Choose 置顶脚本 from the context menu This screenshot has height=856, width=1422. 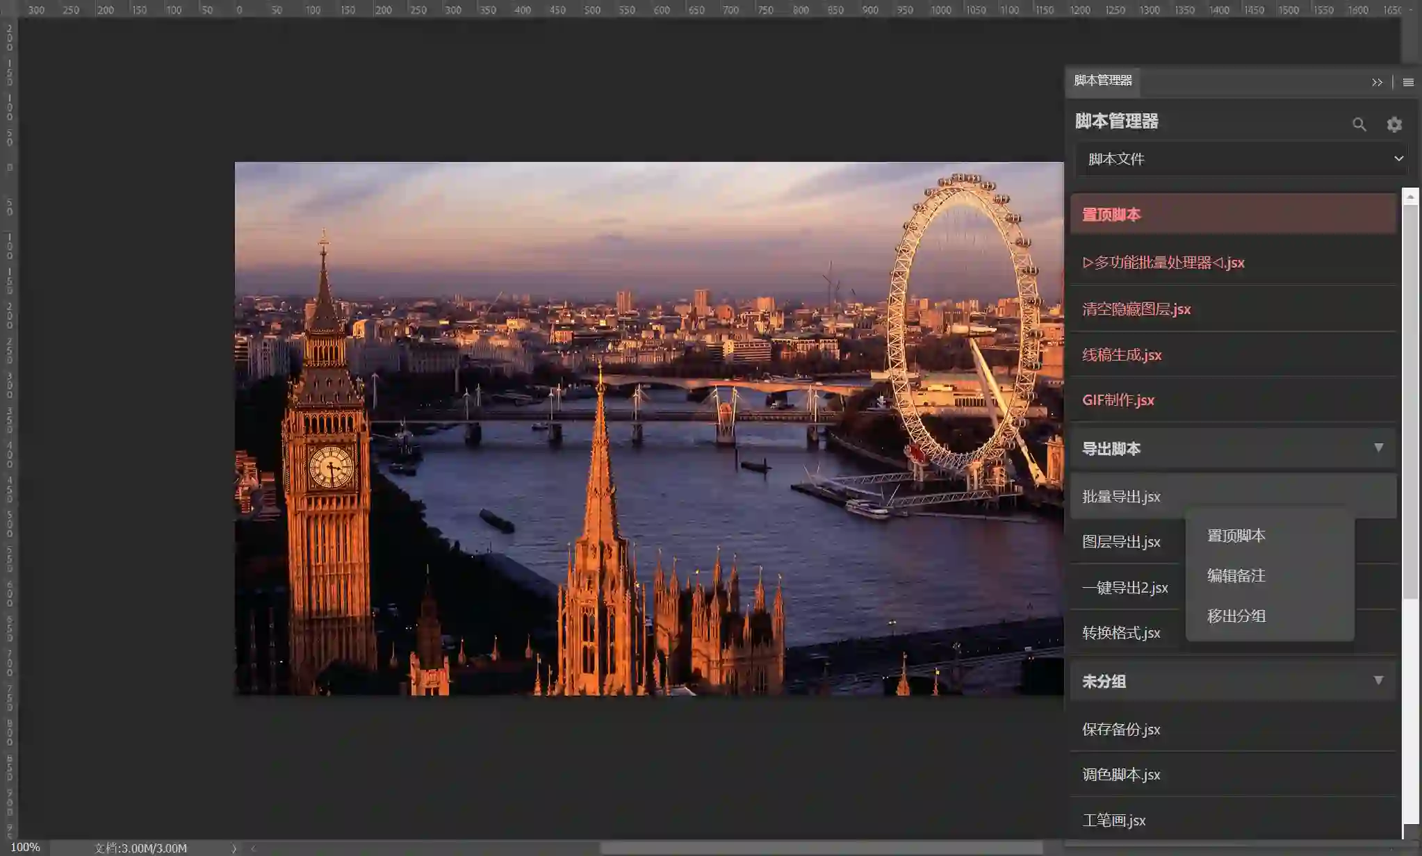(x=1236, y=536)
